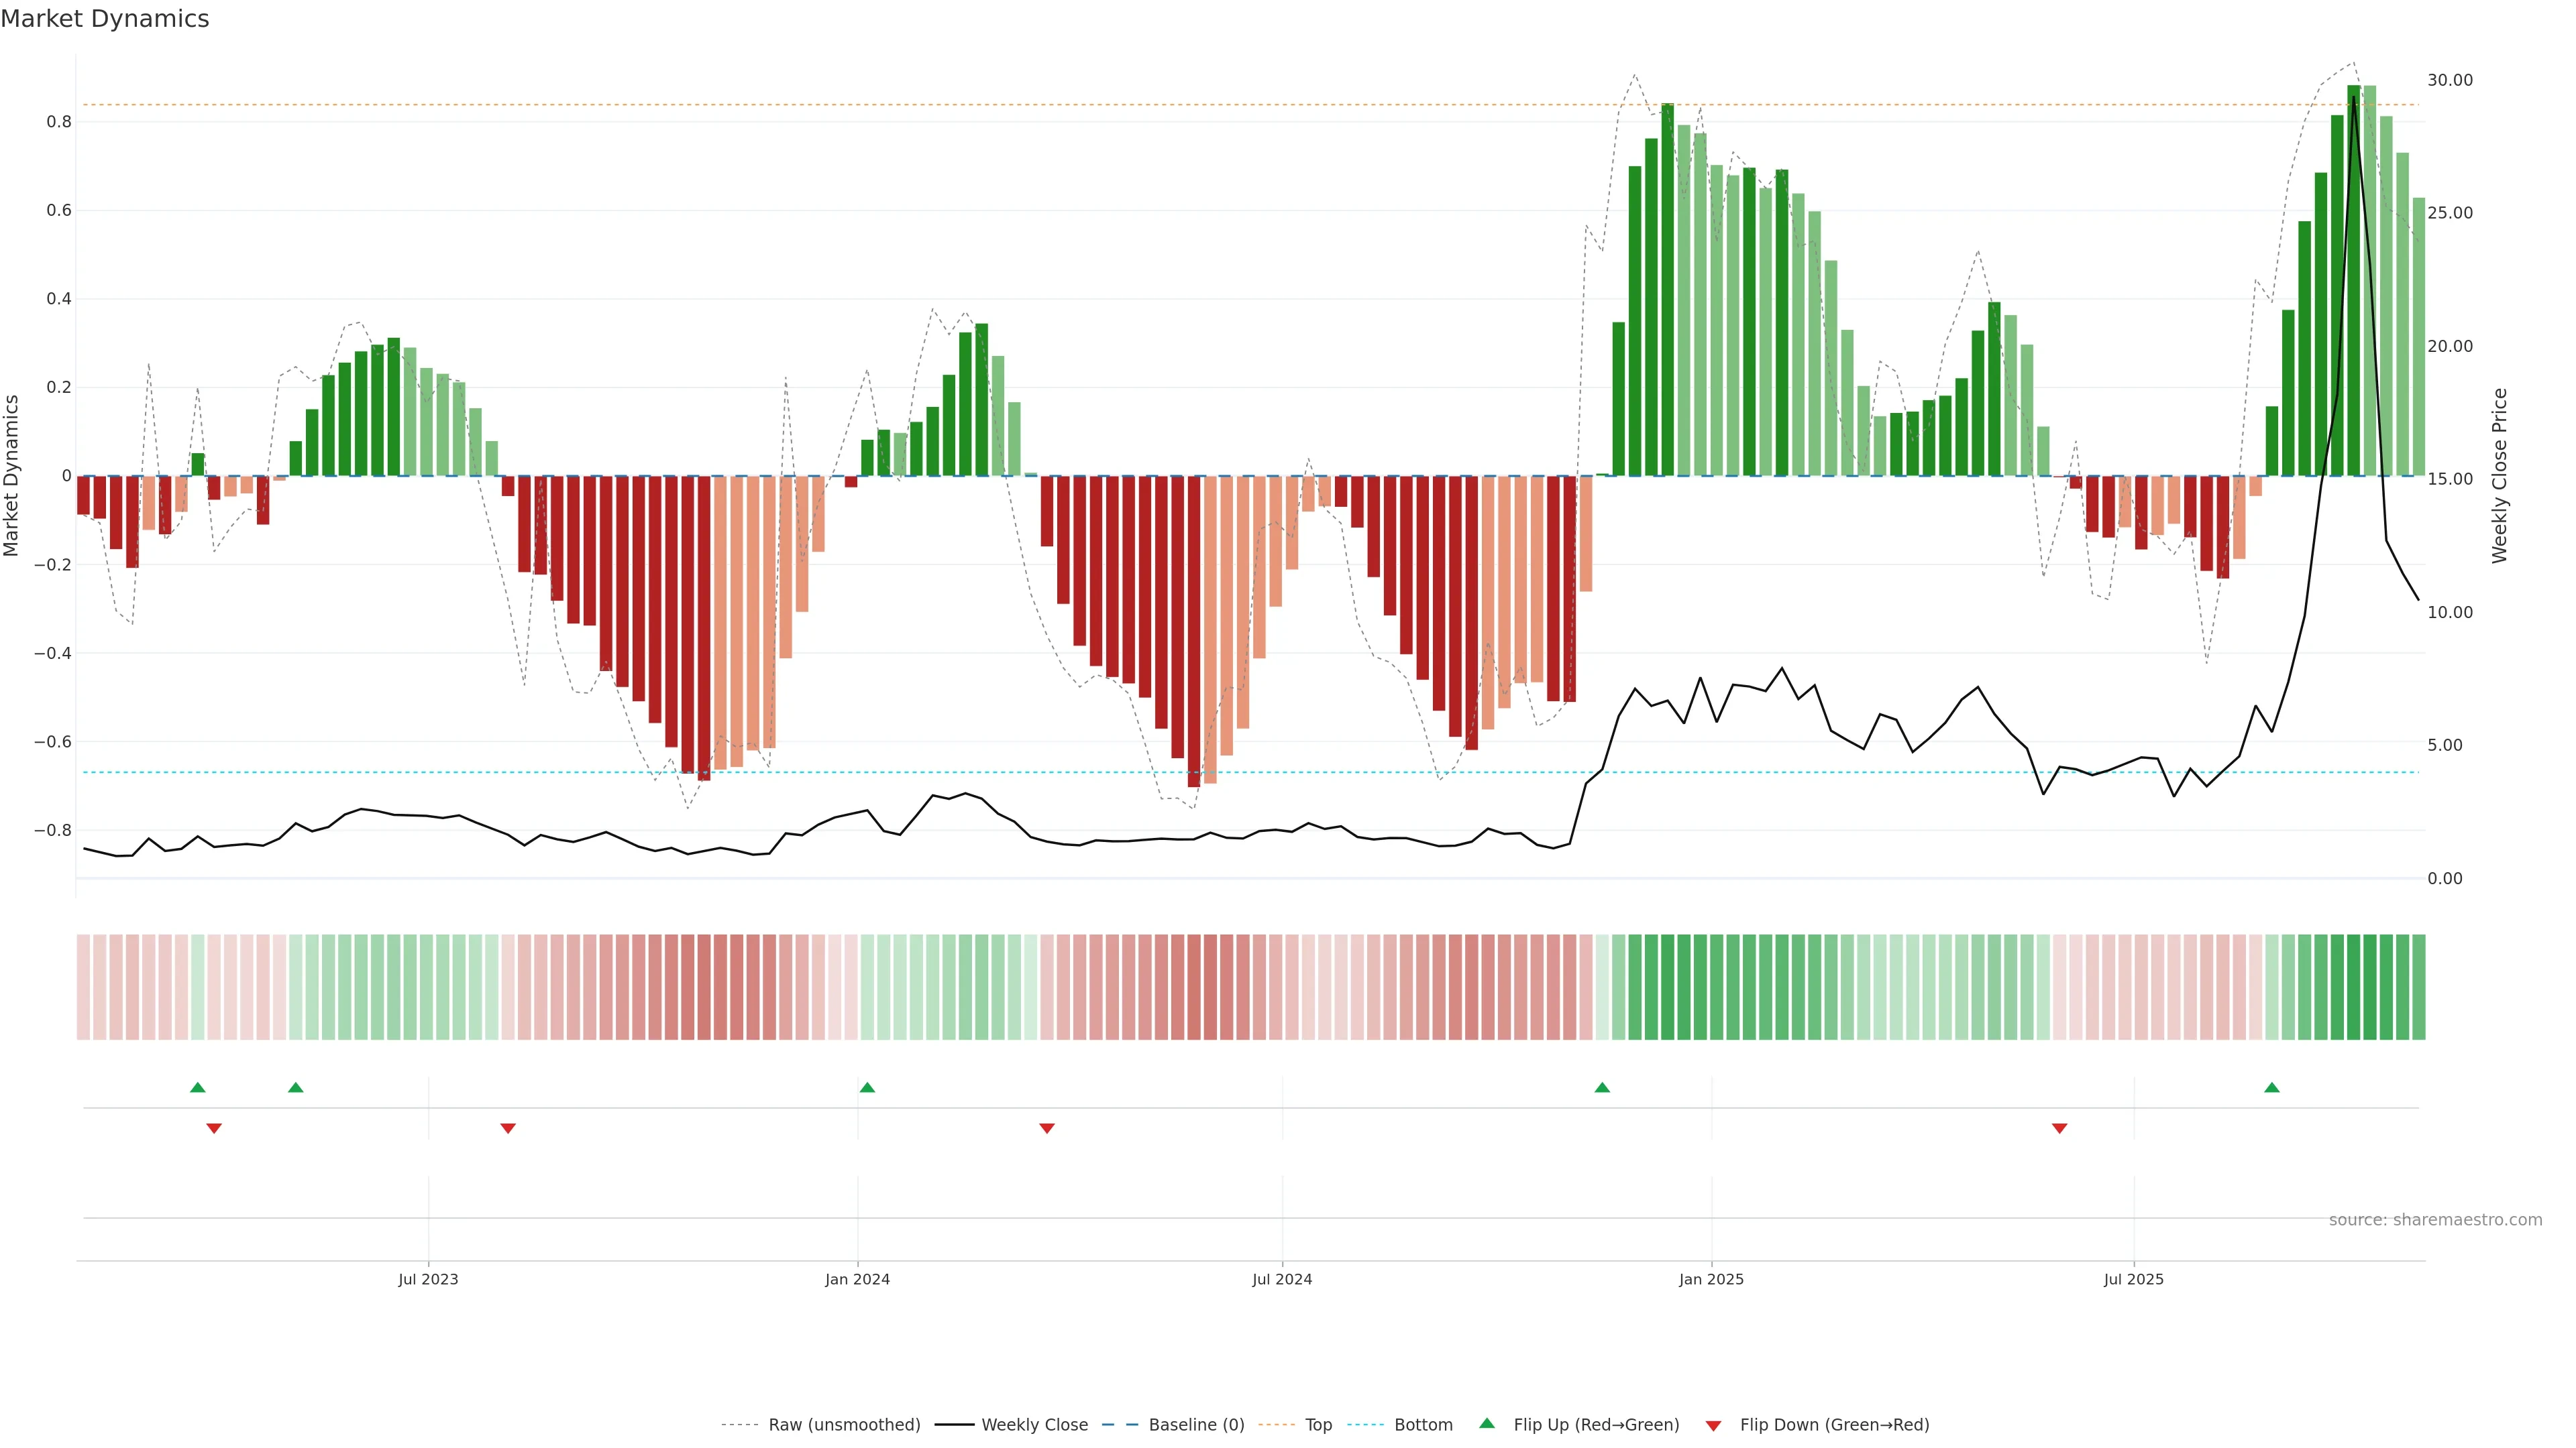This screenshot has height=1448, width=2576.
Task: Click the spring 2024 red flip-down triangle
Action: (x=1047, y=1128)
